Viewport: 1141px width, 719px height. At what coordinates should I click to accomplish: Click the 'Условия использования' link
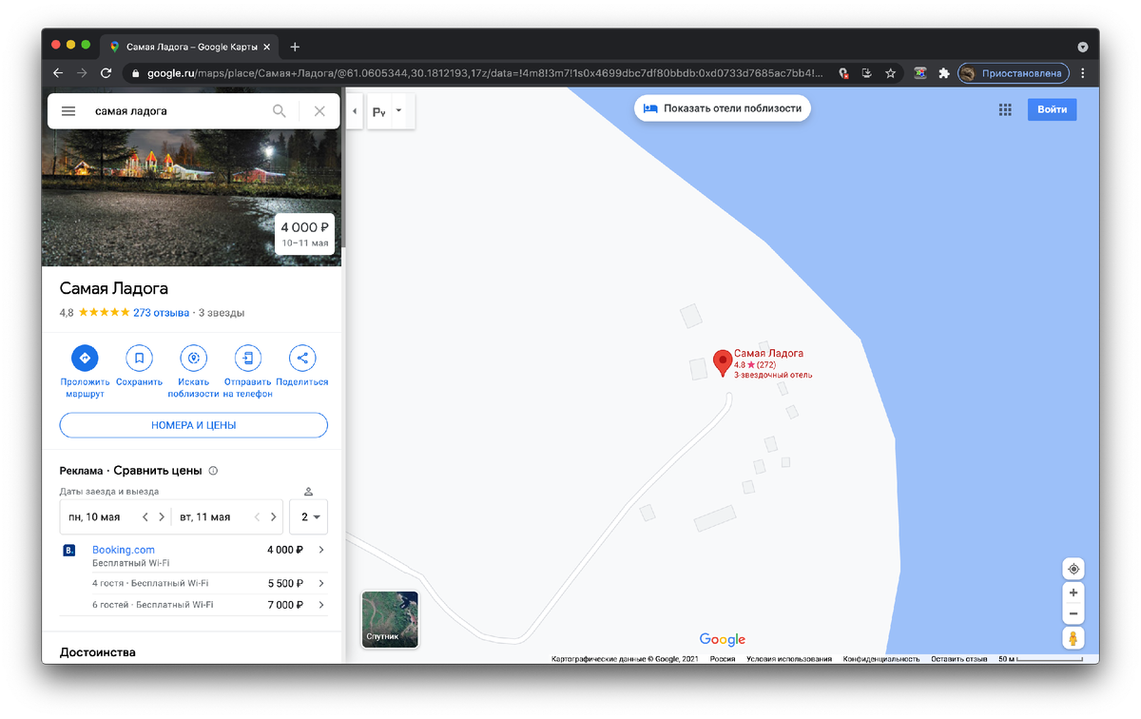pos(789,658)
